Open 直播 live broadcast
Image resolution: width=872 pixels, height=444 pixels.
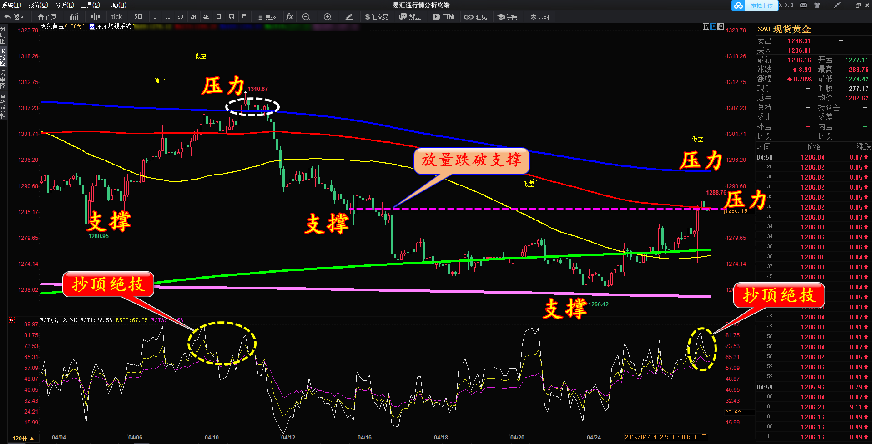click(444, 17)
